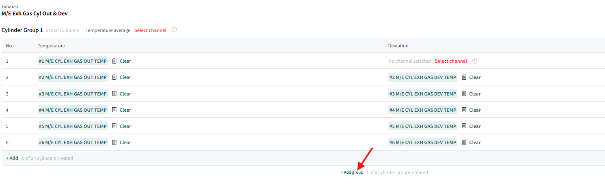This screenshot has height=187, width=605.
Task: Click the #5 M/E CYL EXH GAS OUT TEMP tag
Action: [x=73, y=126]
